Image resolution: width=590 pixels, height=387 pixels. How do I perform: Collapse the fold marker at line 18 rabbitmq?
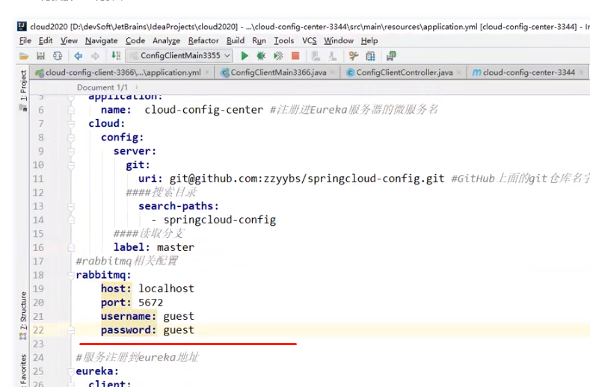click(x=71, y=275)
